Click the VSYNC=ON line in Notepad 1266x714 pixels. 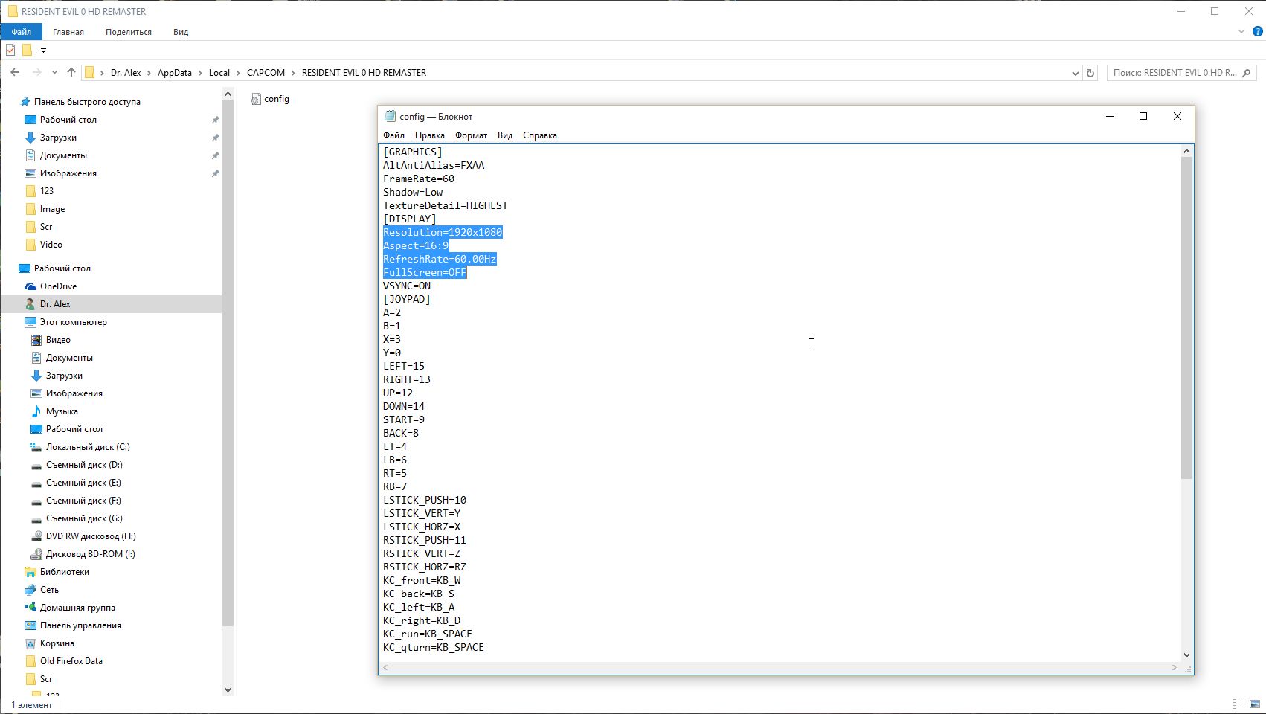[x=407, y=286]
